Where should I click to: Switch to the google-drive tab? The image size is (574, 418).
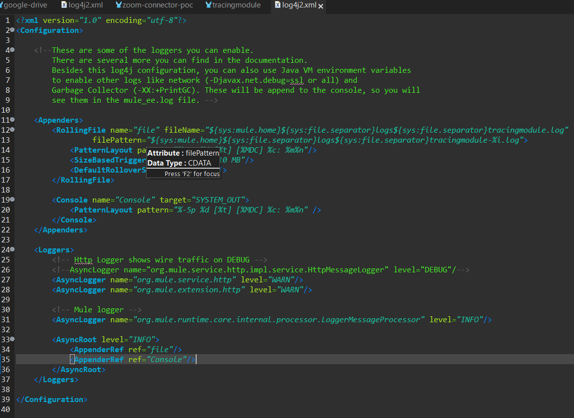tap(25, 5)
